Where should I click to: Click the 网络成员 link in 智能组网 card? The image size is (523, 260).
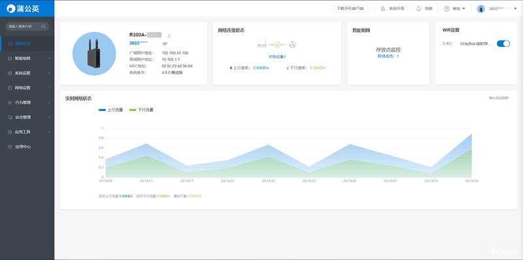388,56
